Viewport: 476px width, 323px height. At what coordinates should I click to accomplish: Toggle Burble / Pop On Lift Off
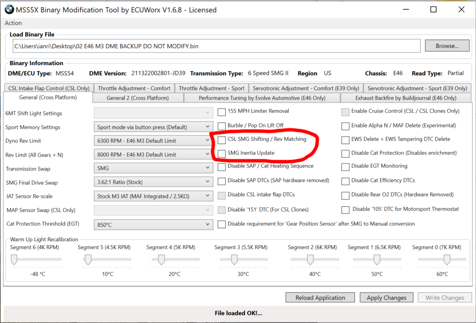click(222, 126)
